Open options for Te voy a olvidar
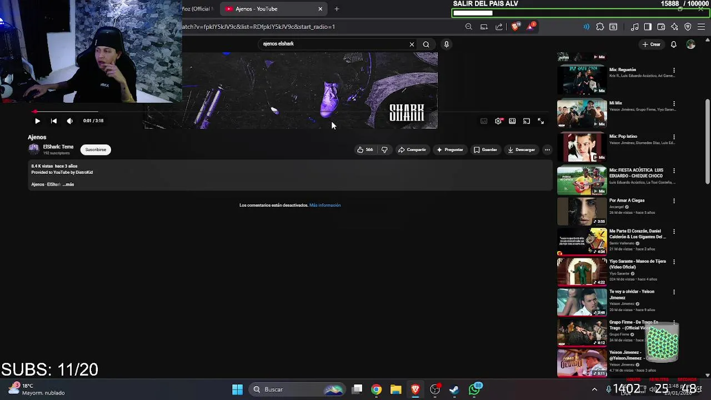711x400 pixels. [x=674, y=292]
